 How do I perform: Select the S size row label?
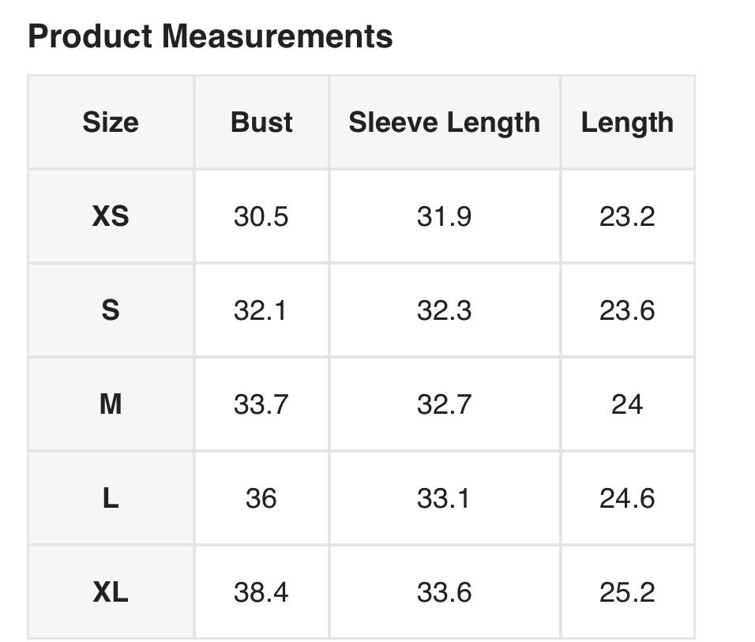[111, 310]
